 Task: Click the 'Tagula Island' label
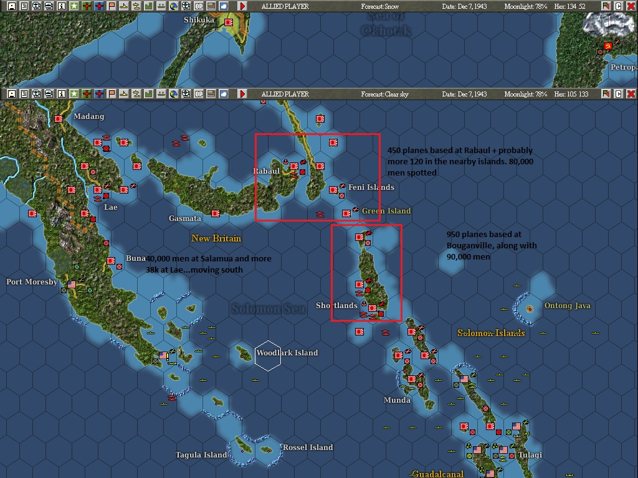click(201, 454)
